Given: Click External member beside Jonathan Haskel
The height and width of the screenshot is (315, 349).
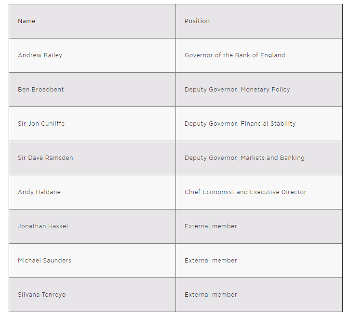Looking at the screenshot, I should [x=211, y=226].
